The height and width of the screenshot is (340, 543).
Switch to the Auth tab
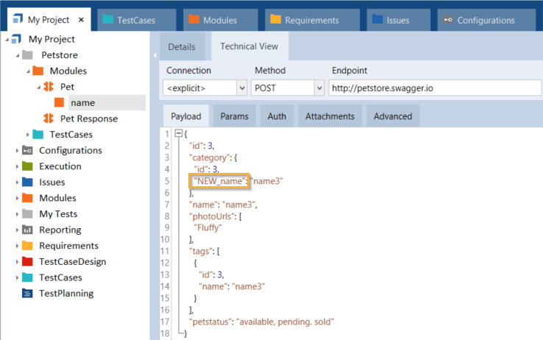coord(277,116)
